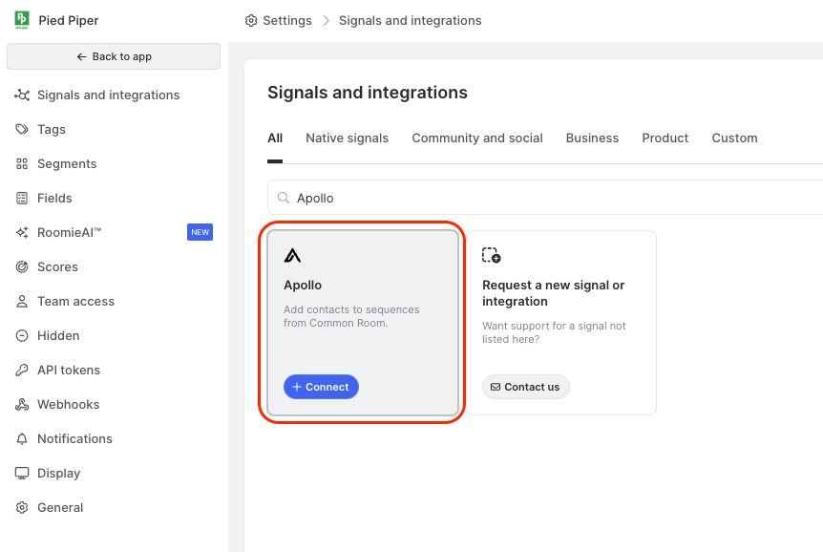Click the Scores target icon

[22, 267]
